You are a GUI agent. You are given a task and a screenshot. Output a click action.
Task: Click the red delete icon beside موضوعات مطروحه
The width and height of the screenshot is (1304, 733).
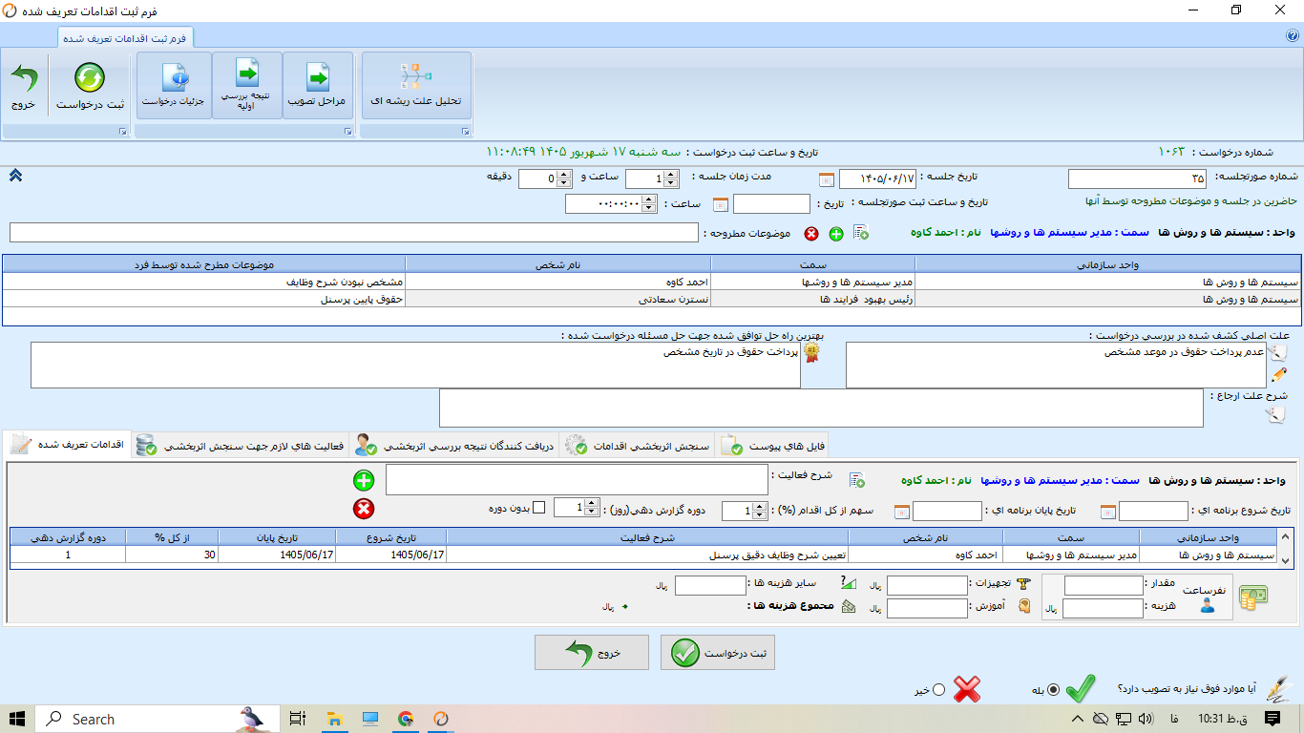[811, 234]
